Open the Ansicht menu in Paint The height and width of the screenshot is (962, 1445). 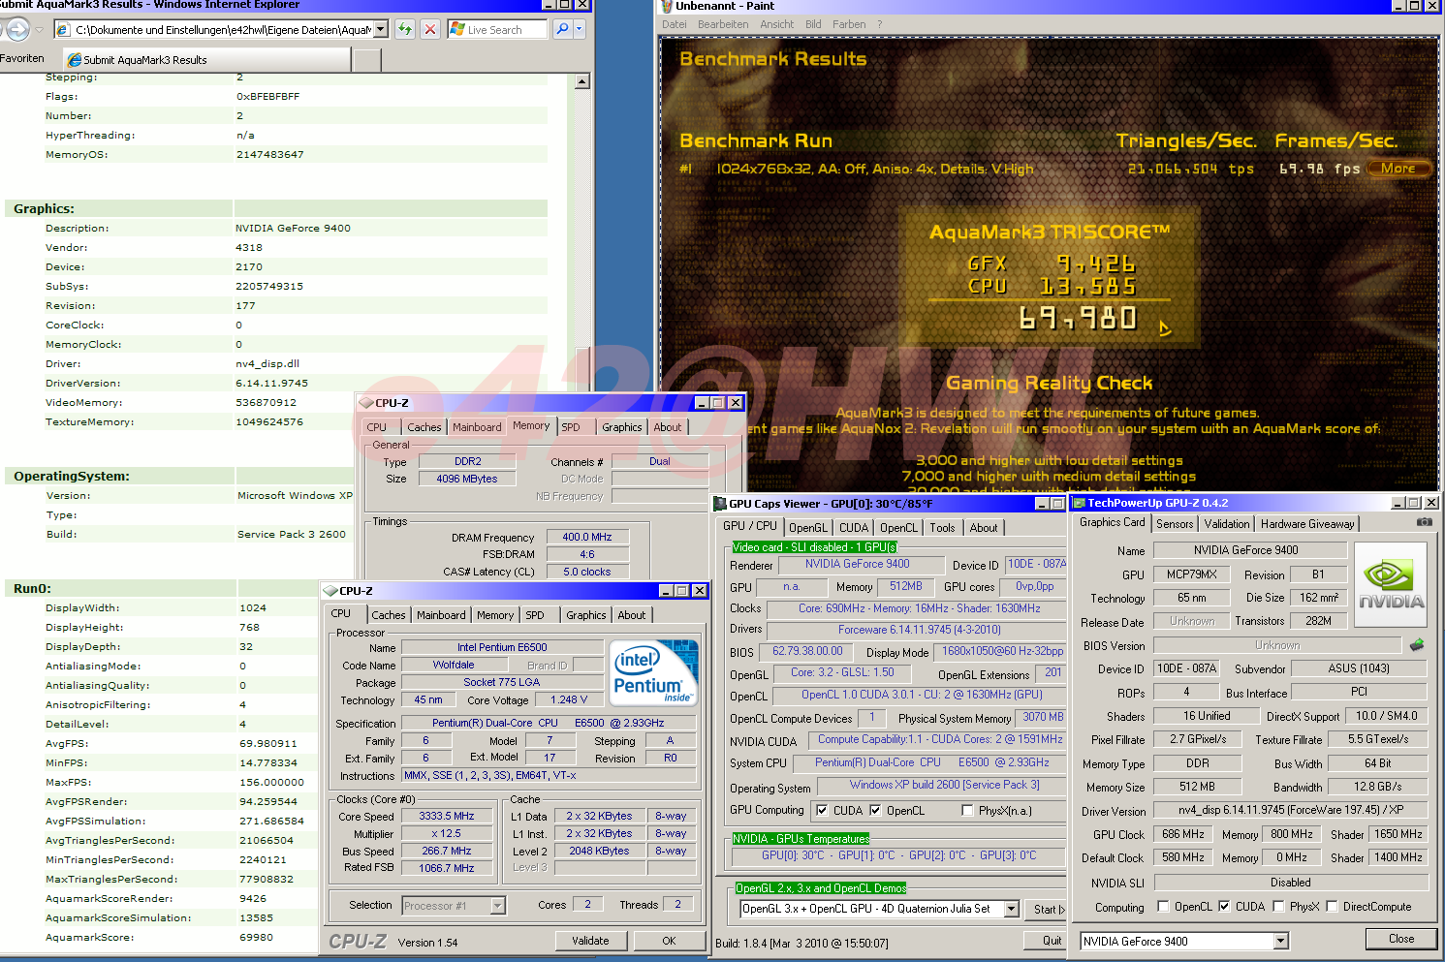(x=776, y=24)
